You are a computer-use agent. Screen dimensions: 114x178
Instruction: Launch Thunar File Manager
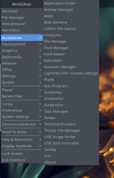pos(71,130)
